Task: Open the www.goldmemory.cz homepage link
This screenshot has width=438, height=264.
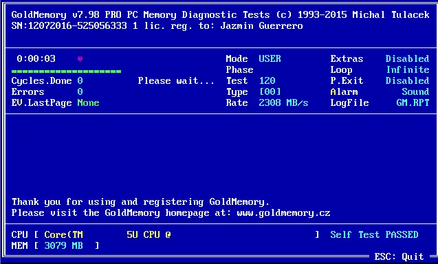Action: click(x=283, y=213)
